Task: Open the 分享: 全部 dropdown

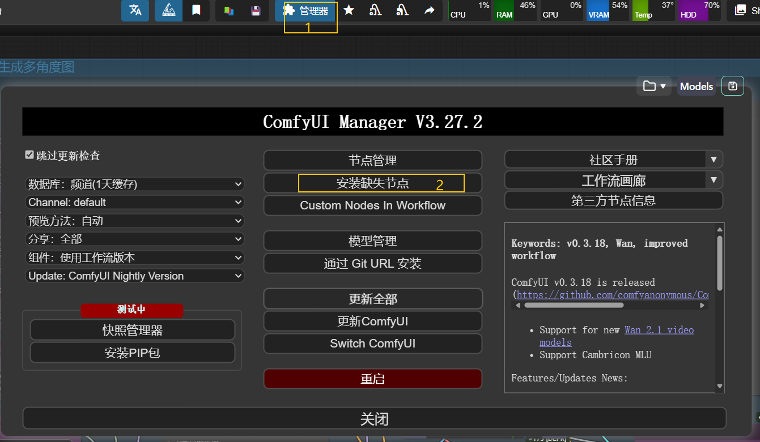Action: pos(135,239)
